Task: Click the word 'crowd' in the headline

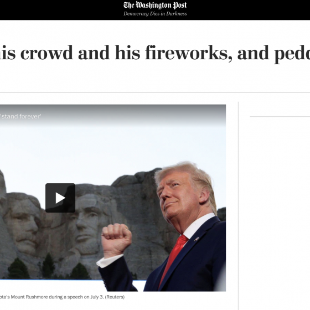Action: pyautogui.click(x=46, y=53)
